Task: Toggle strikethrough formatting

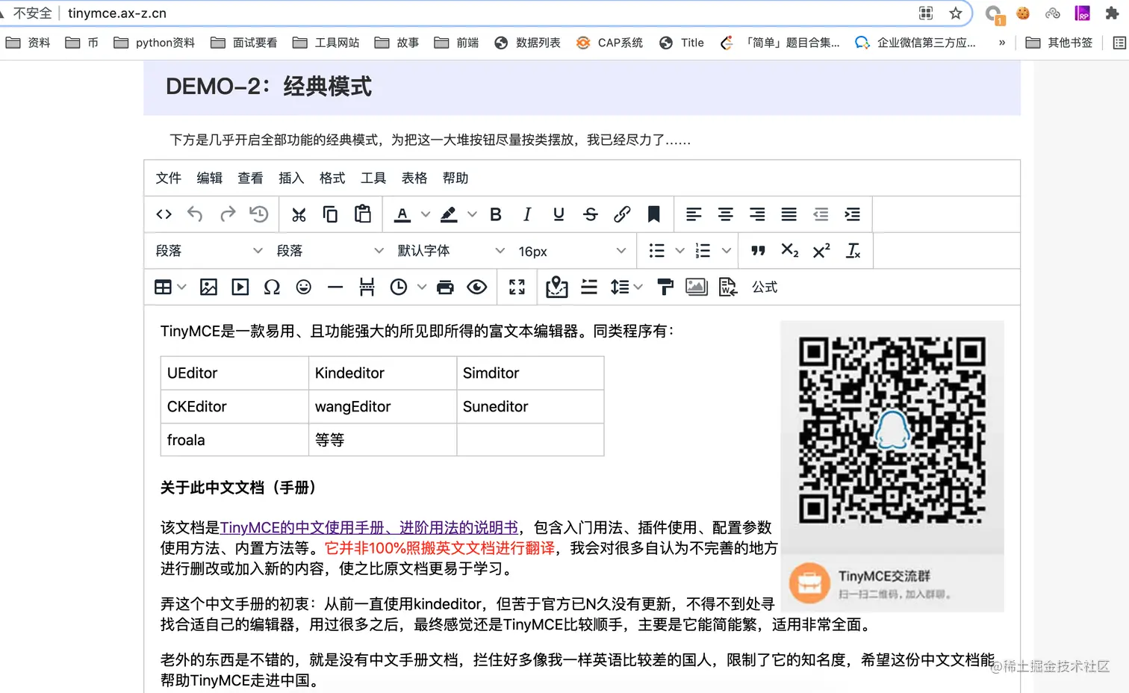Action: pyautogui.click(x=591, y=215)
